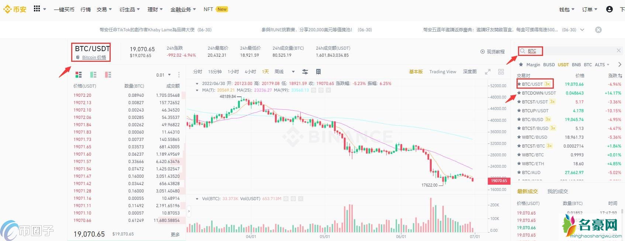Viewport: 625px width, 241px height.
Task: Show sell-orders-only order book icon
Action: click(x=108, y=75)
